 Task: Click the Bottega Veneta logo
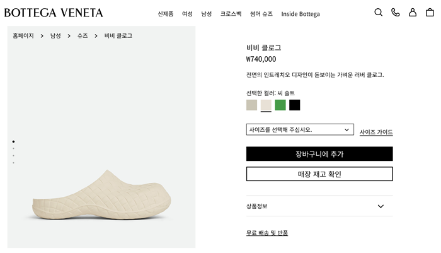click(x=54, y=13)
